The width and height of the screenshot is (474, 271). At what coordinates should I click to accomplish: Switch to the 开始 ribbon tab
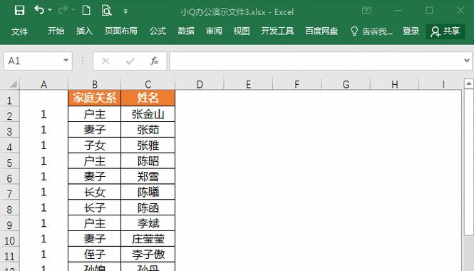pyautogui.click(x=56, y=31)
